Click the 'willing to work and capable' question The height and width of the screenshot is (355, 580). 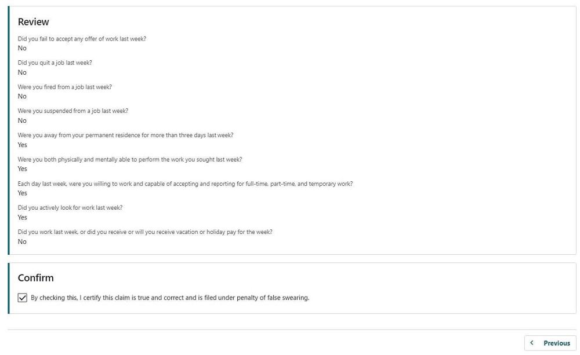click(185, 184)
